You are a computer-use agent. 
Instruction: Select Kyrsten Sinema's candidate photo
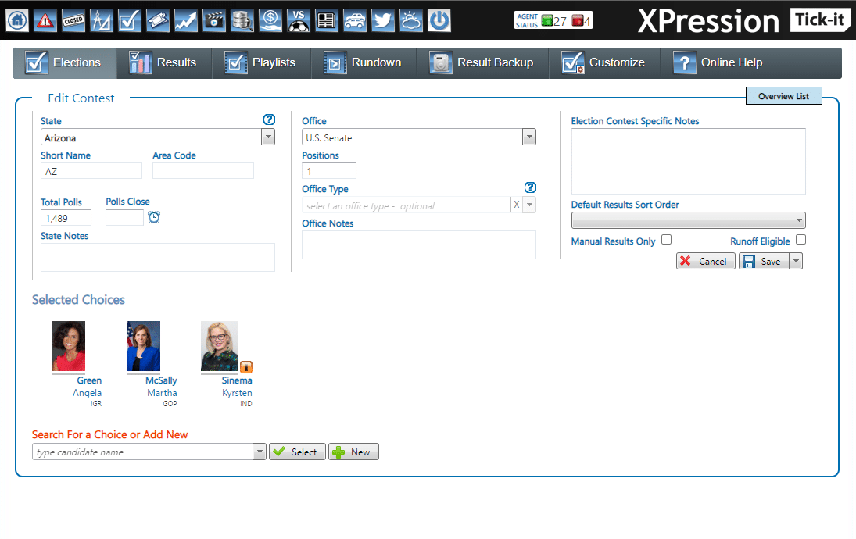point(219,346)
